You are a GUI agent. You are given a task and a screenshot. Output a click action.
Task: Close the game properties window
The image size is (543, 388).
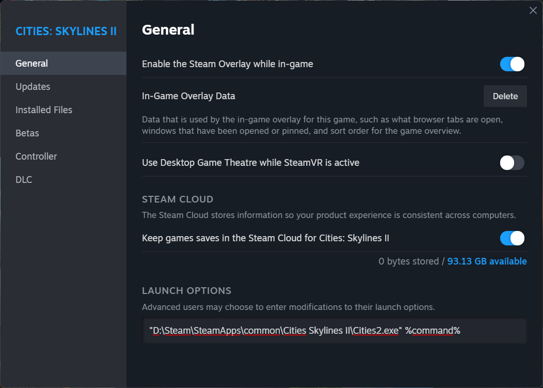533,10
